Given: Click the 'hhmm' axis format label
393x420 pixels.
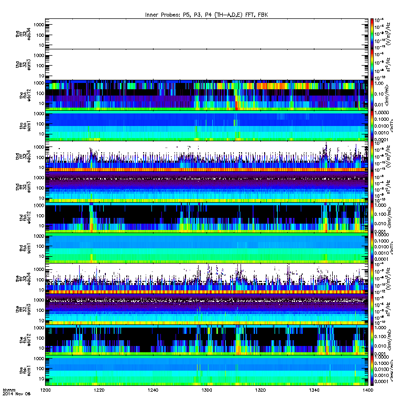Looking at the screenshot, I should [9, 390].
